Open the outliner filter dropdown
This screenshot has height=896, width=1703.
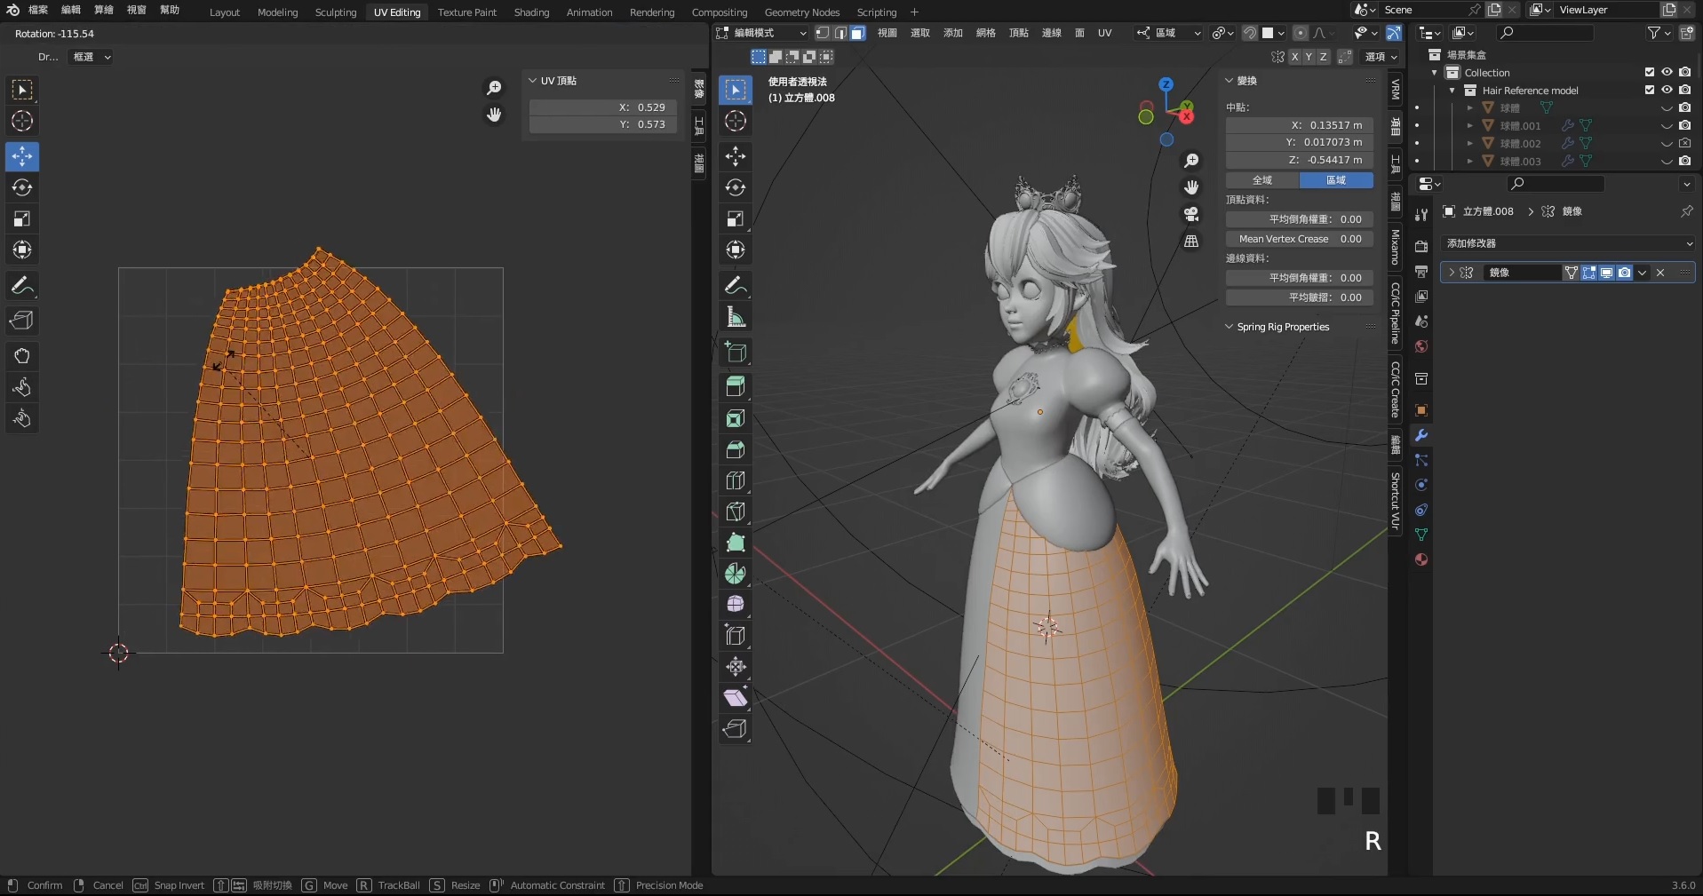tap(1659, 33)
